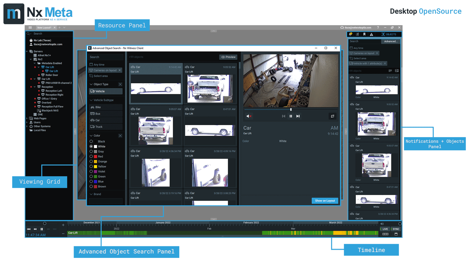Expand the Brand filter section
469x264 pixels.
(x=91, y=194)
